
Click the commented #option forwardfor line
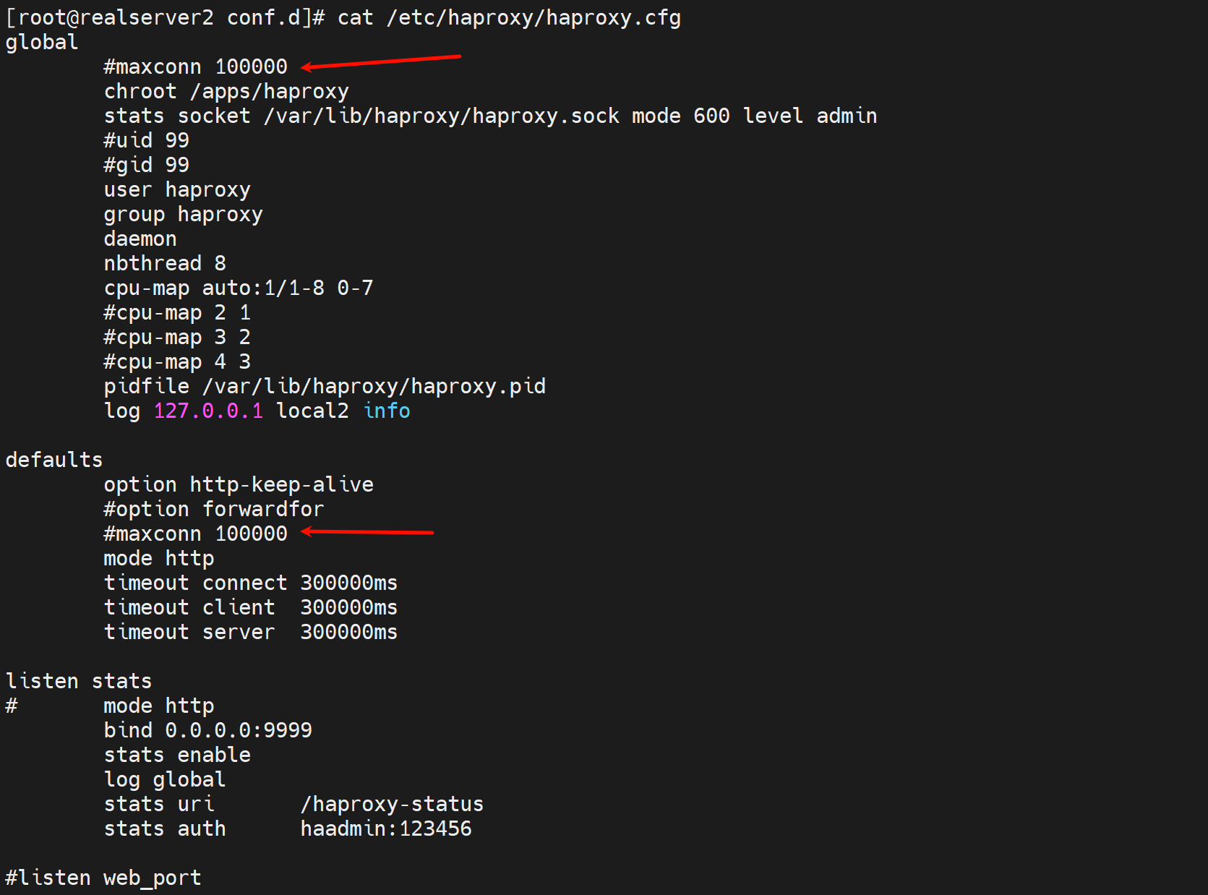coord(214,510)
